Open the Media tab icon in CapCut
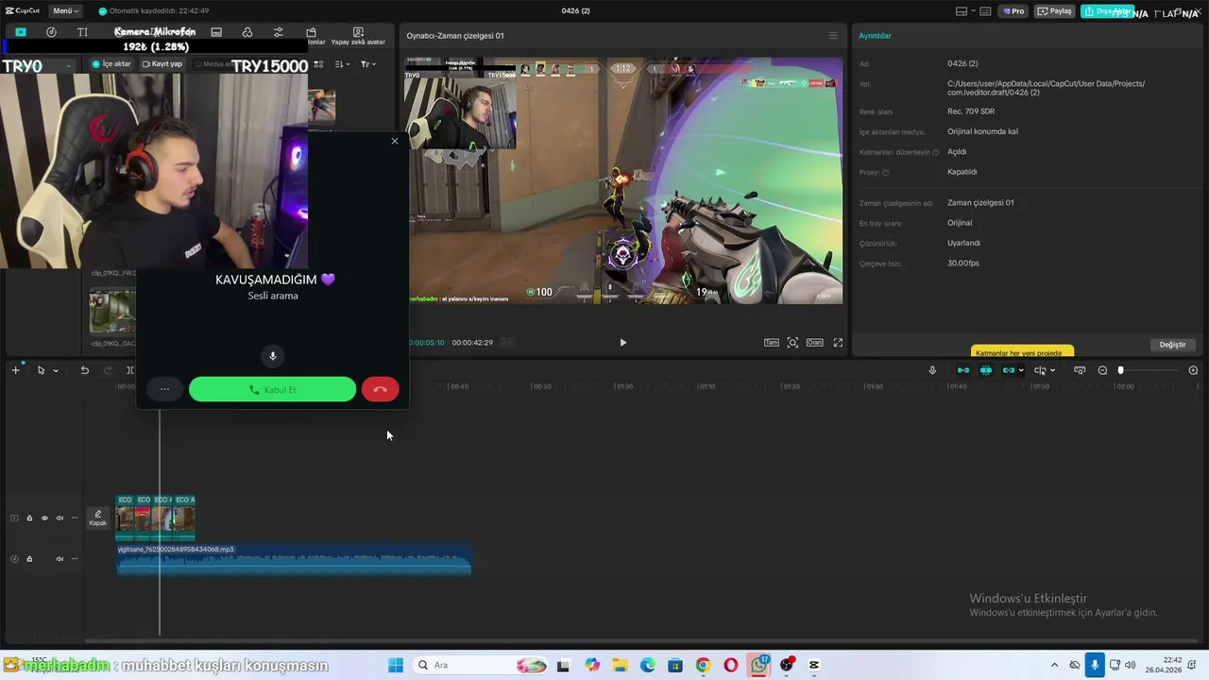This screenshot has height=680, width=1209. [20, 32]
